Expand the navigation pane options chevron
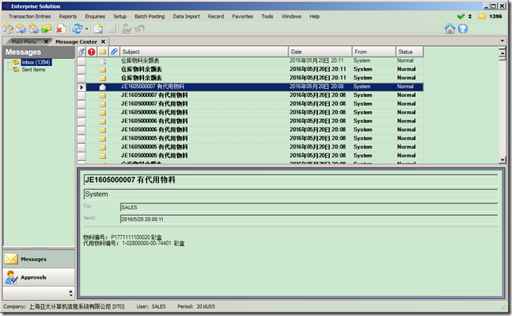Screen dimensions: 512x316 [71, 293]
